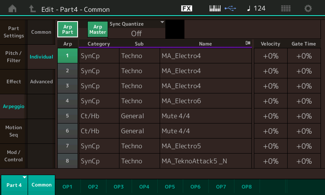The image size is (325, 195).
Task: Open the Sync Quantize dropdown
Action: click(136, 30)
